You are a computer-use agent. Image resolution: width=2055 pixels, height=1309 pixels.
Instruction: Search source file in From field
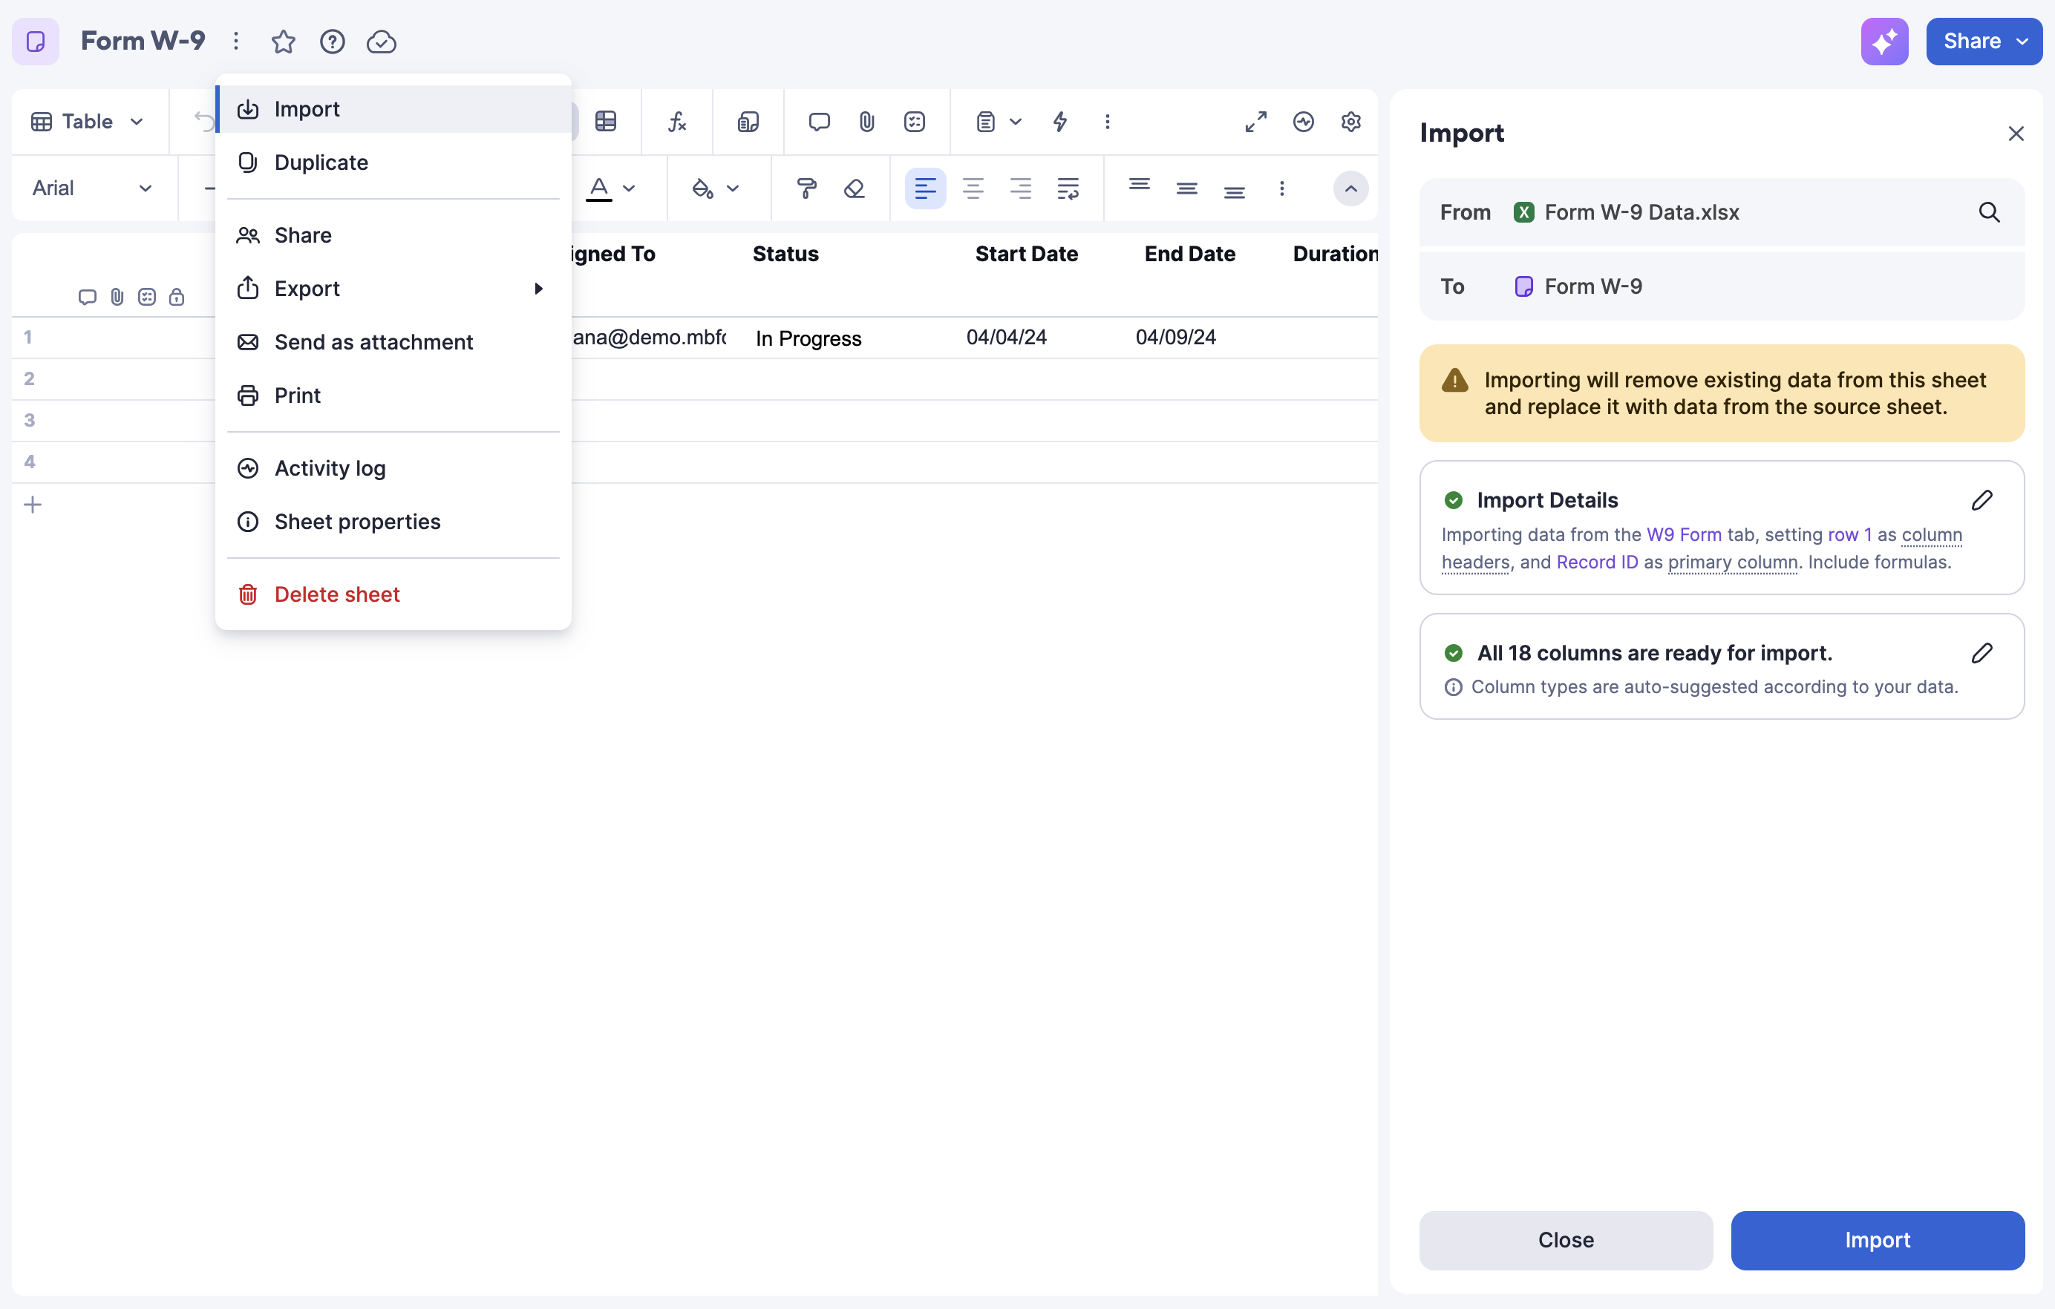[1989, 211]
